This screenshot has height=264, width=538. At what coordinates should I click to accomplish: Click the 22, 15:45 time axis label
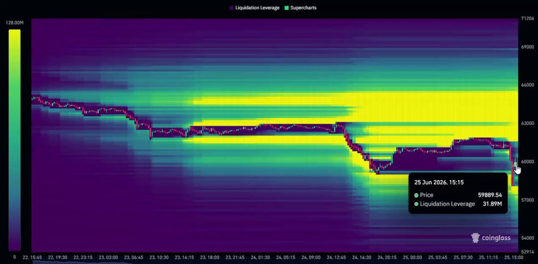(x=32, y=257)
